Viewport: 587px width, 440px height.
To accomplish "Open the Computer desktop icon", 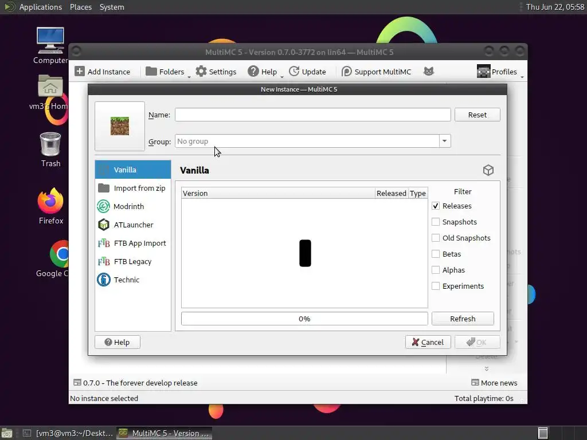I will coord(50,46).
